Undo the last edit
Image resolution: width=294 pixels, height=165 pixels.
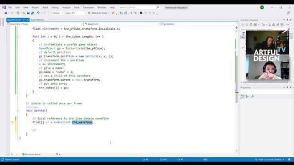click(x=38, y=13)
